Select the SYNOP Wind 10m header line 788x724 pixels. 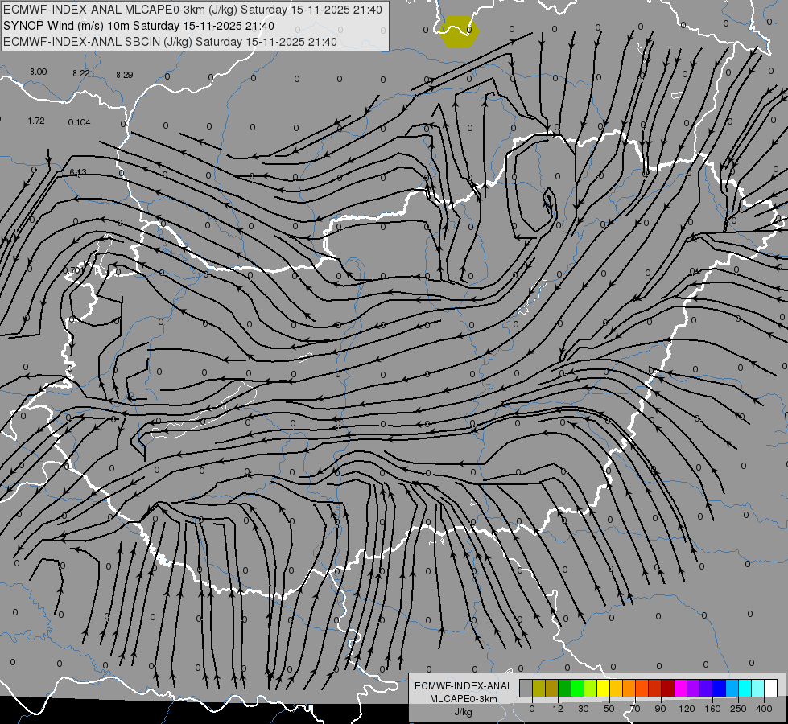click(138, 26)
